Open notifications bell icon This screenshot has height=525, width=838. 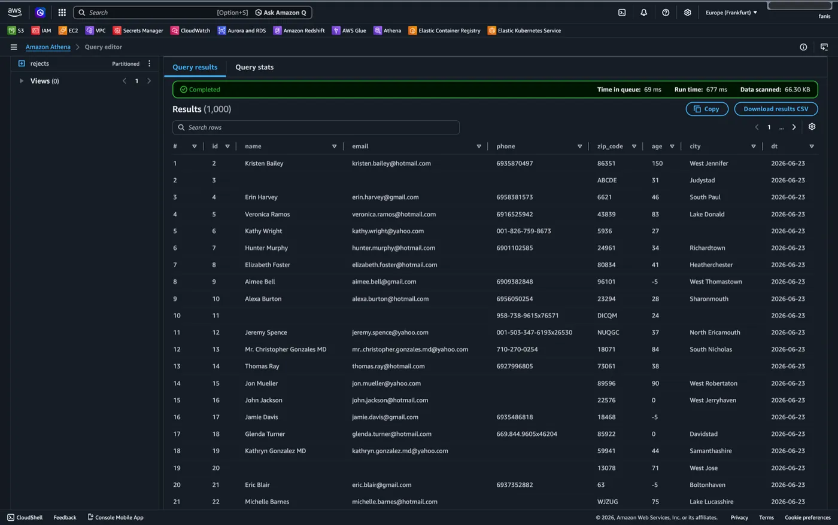pyautogui.click(x=643, y=12)
